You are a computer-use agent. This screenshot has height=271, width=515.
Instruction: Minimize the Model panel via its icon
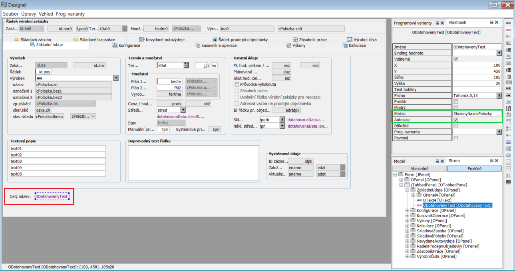click(437, 161)
